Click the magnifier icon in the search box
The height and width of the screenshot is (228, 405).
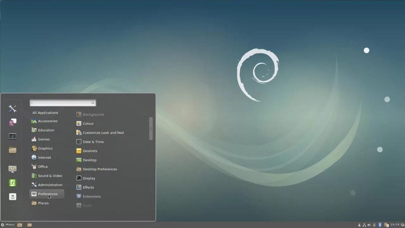[x=93, y=103]
